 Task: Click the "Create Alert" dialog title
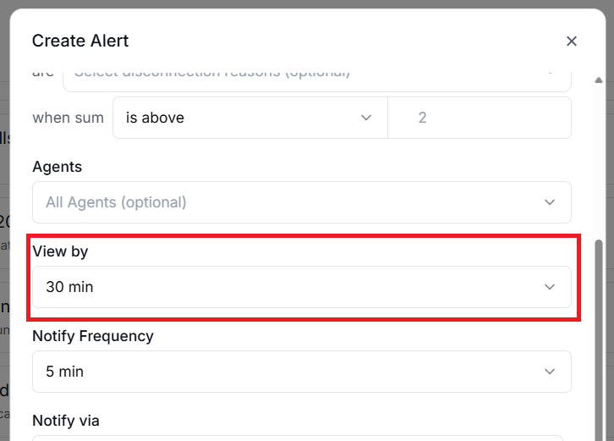tap(80, 41)
